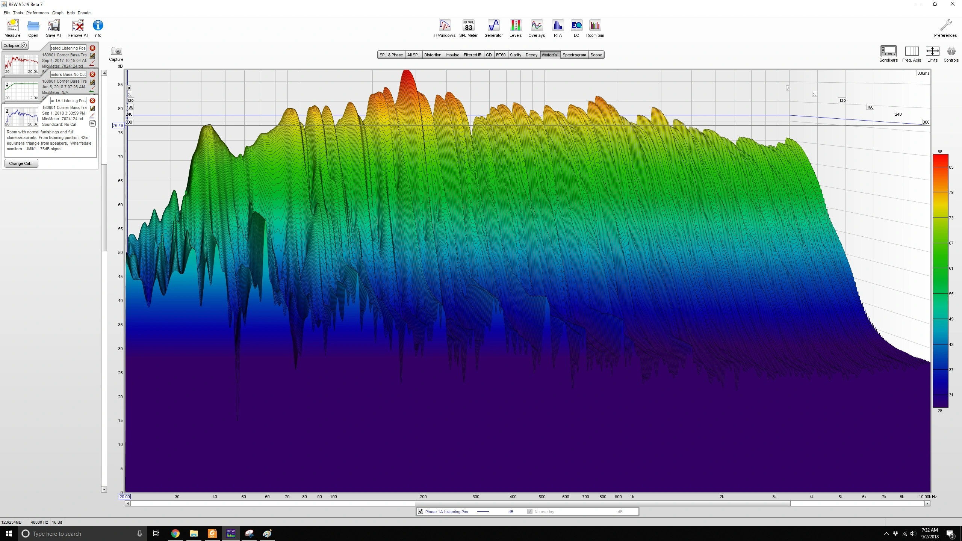Switch to the RT60 tab

[x=501, y=55]
